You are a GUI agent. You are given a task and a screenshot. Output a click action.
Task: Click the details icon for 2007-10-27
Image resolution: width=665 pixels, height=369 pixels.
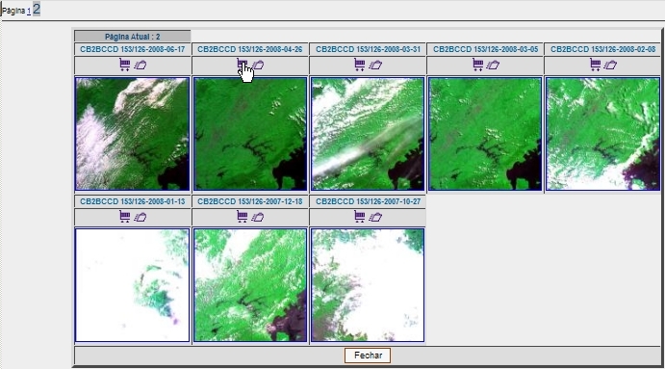coord(375,217)
